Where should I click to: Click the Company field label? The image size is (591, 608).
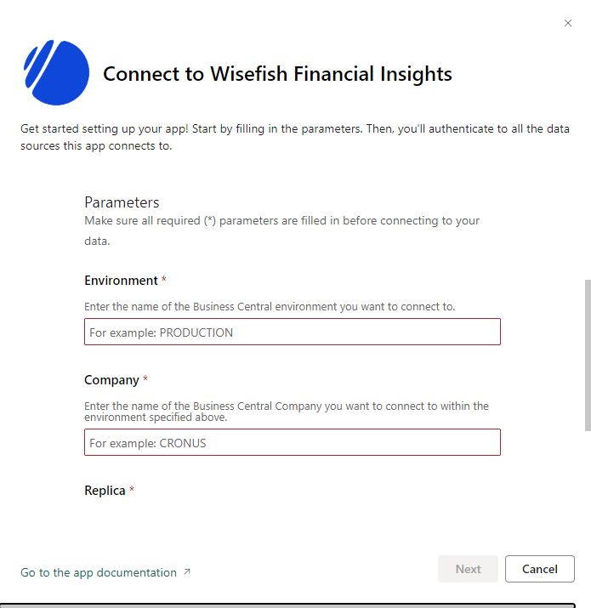pyautogui.click(x=111, y=380)
